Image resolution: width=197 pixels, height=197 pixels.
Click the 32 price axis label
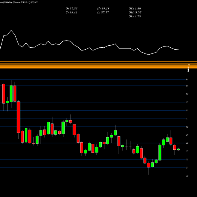pyautogui.click(x=187, y=160)
